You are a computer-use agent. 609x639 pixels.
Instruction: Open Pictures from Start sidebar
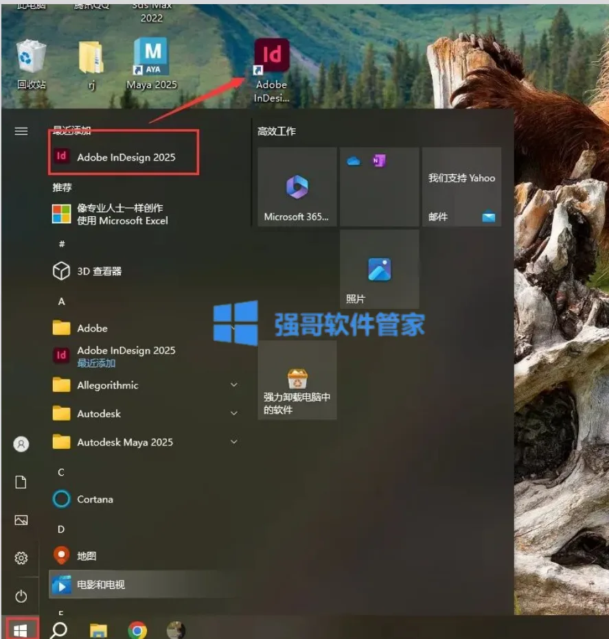pos(21,520)
